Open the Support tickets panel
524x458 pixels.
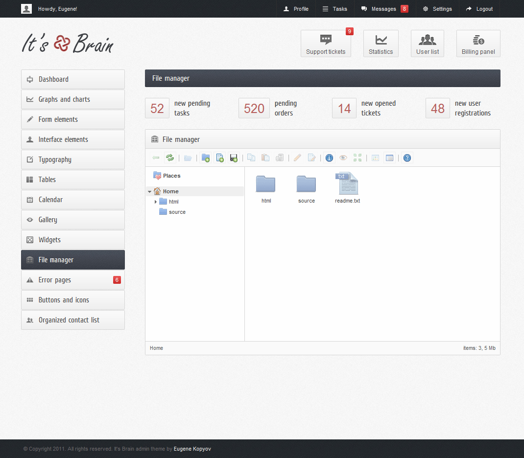coord(325,43)
